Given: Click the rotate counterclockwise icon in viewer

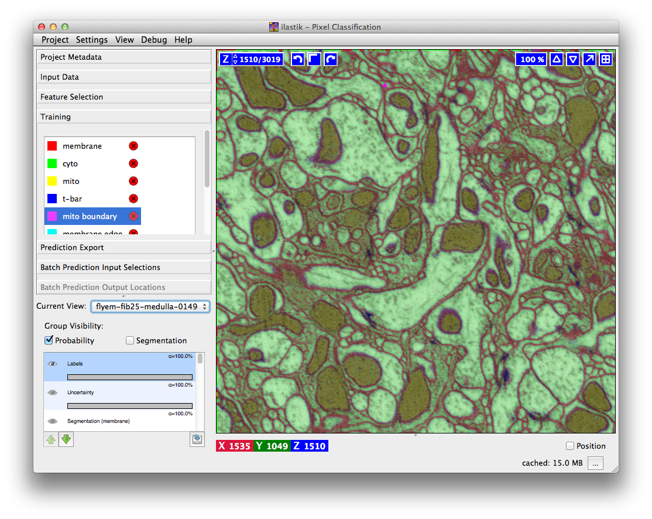Looking at the screenshot, I should tap(298, 59).
